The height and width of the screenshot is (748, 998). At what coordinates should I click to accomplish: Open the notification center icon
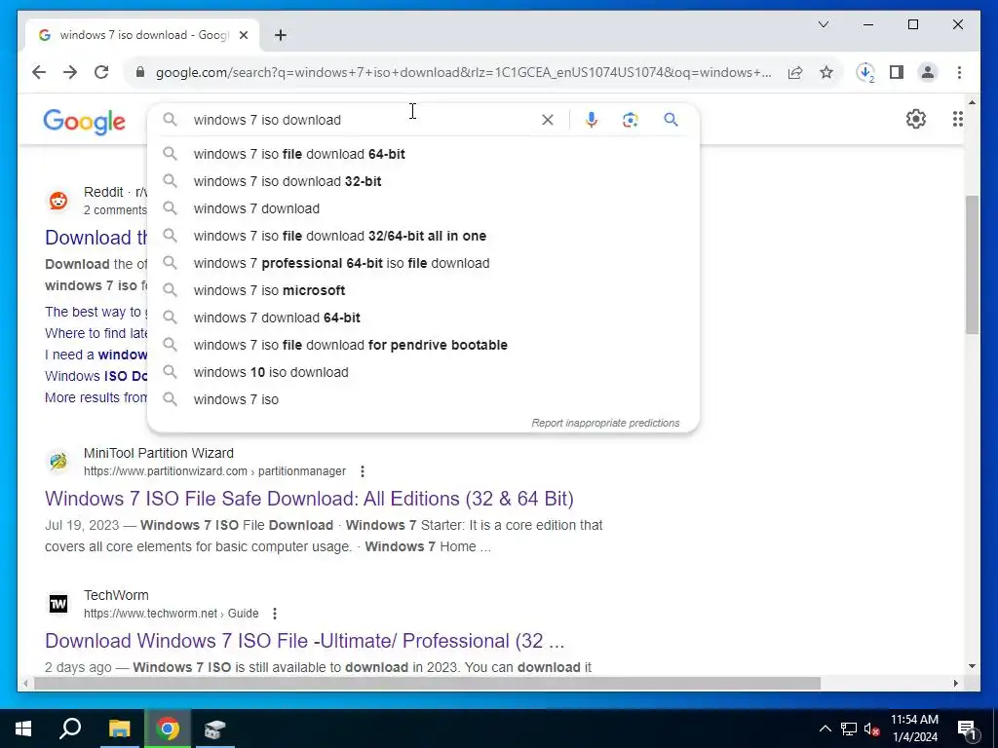coord(967,729)
